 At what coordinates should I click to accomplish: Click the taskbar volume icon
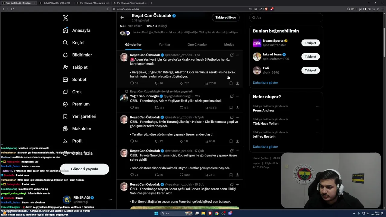(x=367, y=213)
